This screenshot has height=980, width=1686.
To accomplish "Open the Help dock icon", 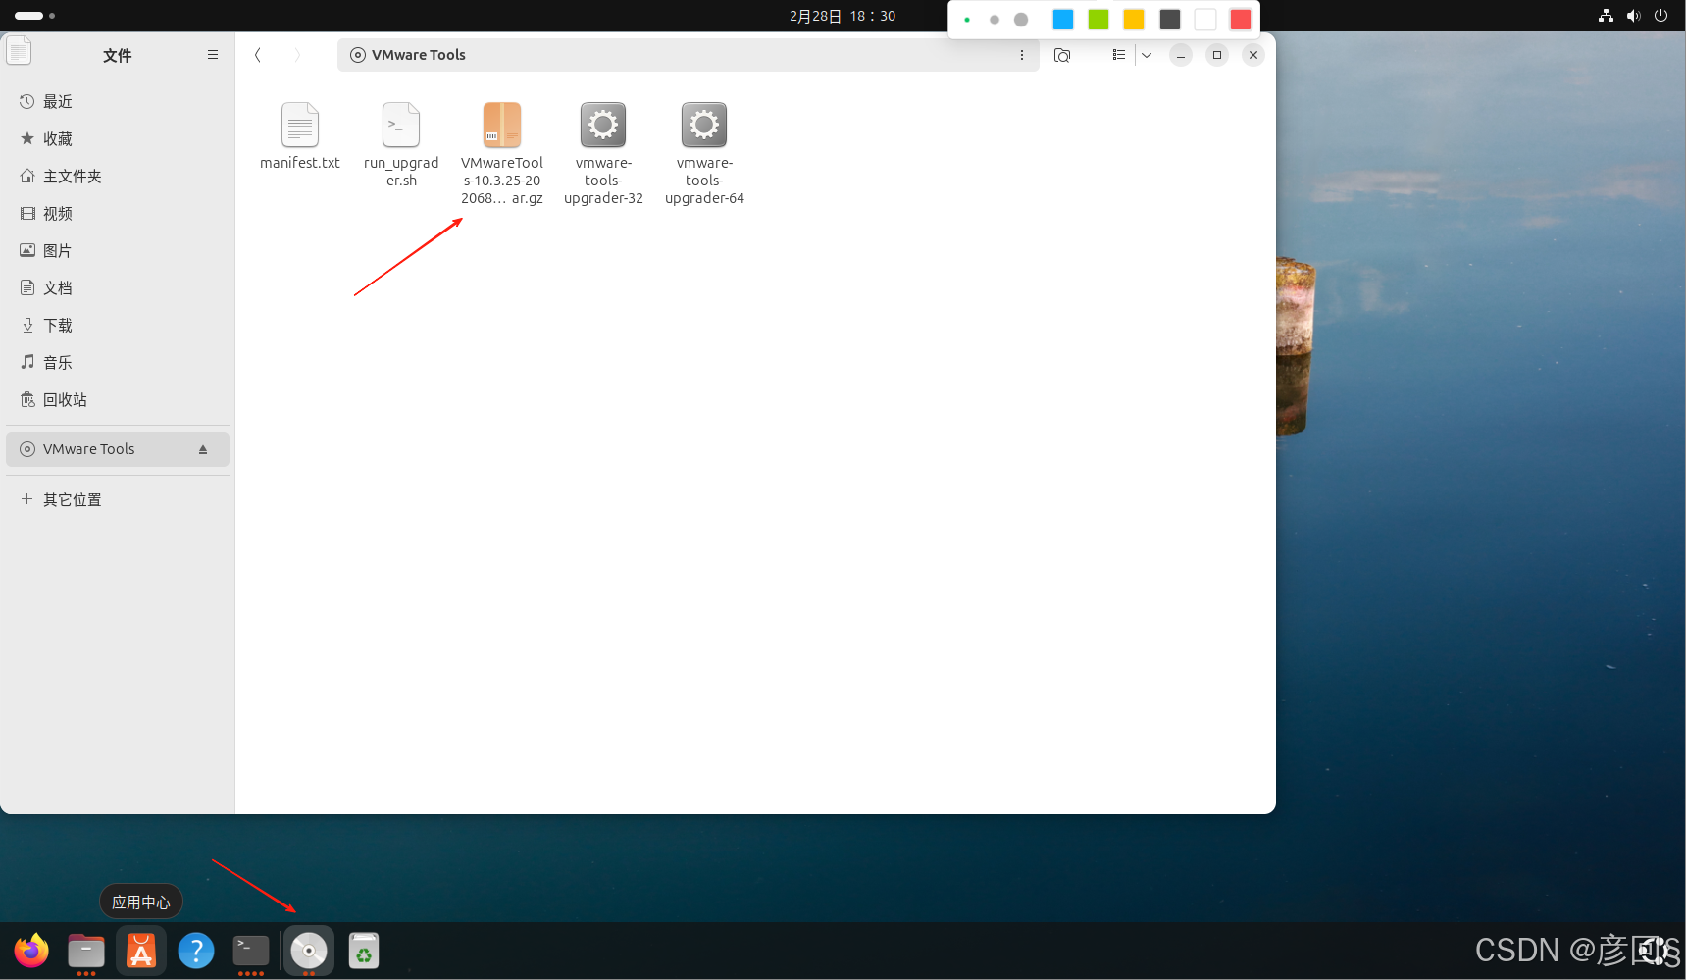I will pos(196,951).
